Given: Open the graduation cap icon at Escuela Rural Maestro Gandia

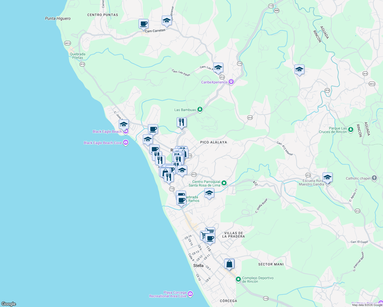Looking at the screenshot, I should tap(327, 177).
